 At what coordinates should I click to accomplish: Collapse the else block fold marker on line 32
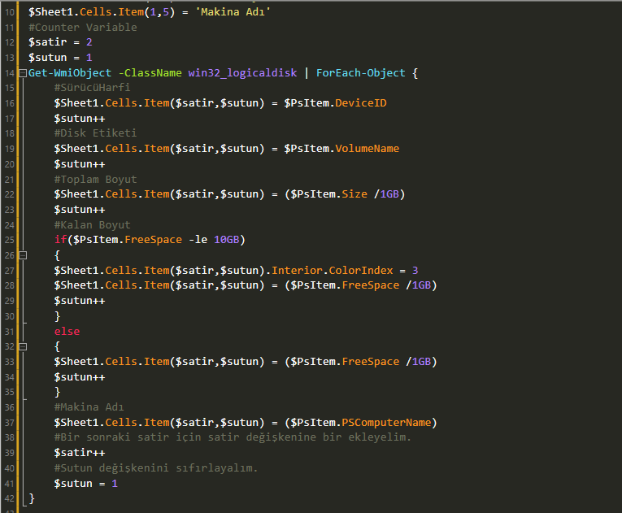click(x=23, y=347)
